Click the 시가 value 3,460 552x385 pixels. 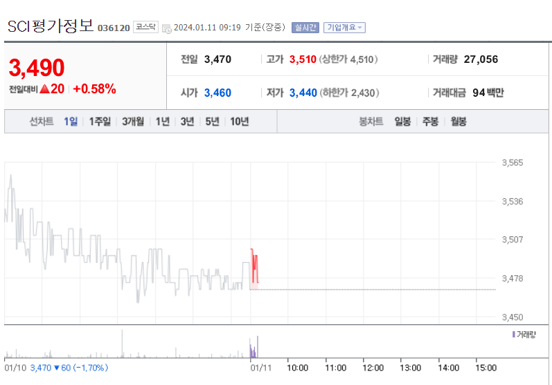tap(217, 93)
